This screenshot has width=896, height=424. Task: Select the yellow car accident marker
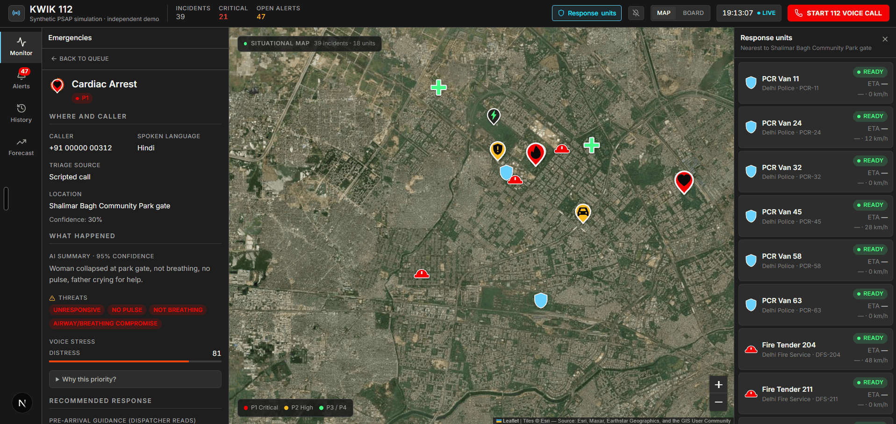(x=583, y=213)
